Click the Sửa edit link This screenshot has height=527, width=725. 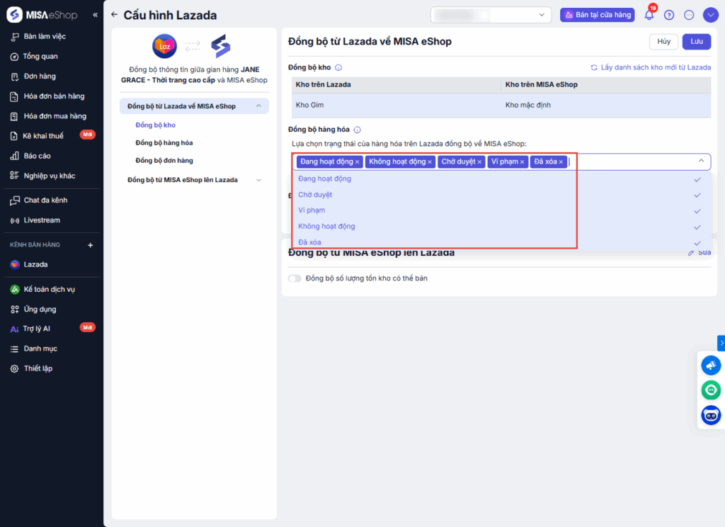coord(700,253)
